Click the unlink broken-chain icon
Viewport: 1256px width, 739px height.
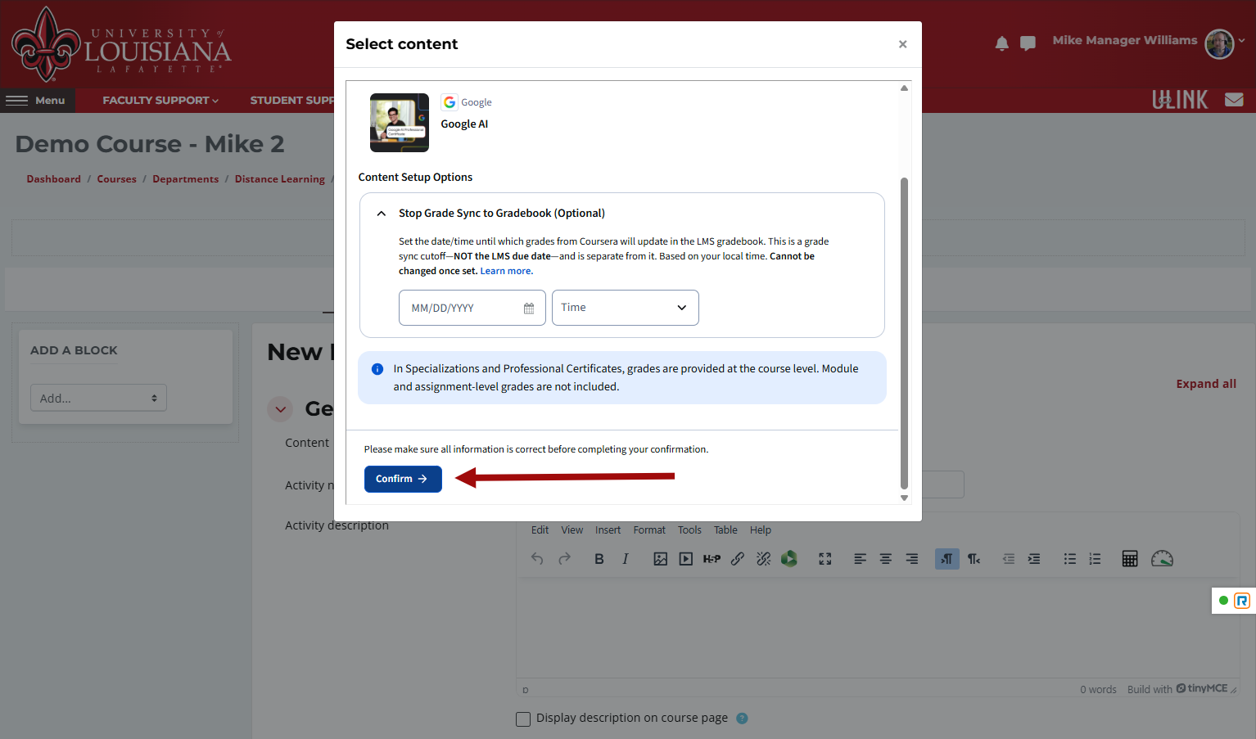(764, 559)
